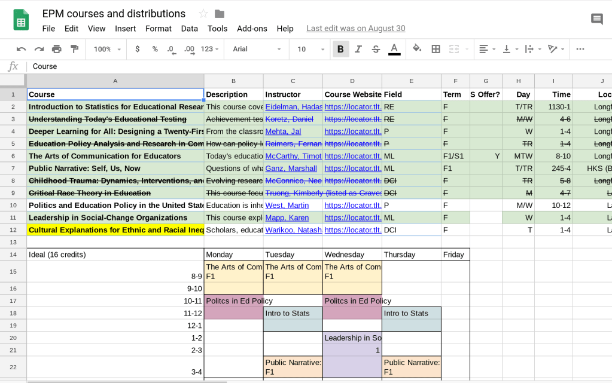Toggle italic formatting

coord(358,49)
